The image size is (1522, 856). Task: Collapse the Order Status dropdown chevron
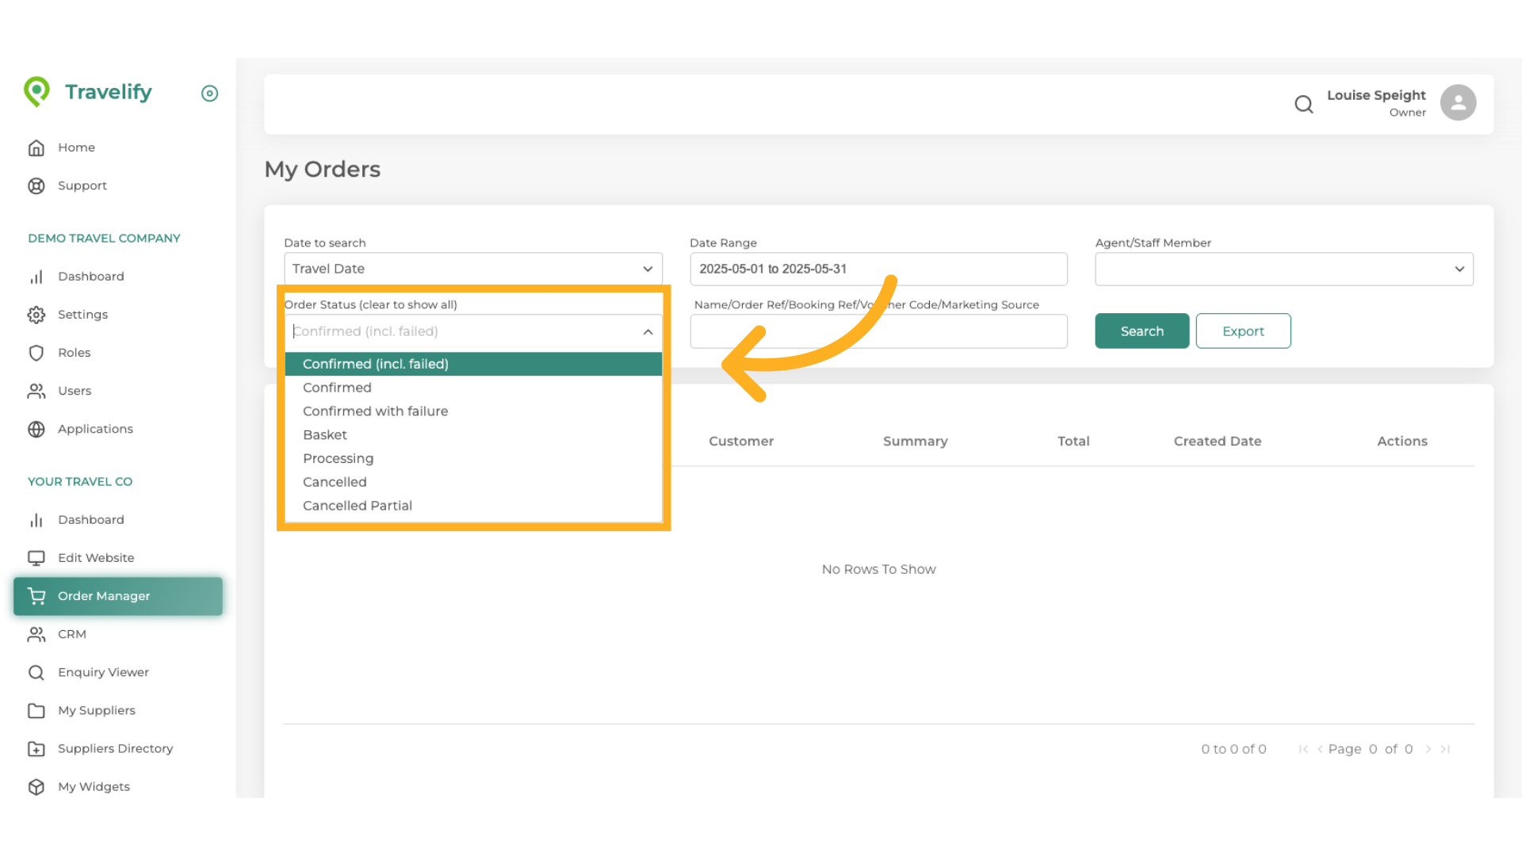tap(648, 331)
